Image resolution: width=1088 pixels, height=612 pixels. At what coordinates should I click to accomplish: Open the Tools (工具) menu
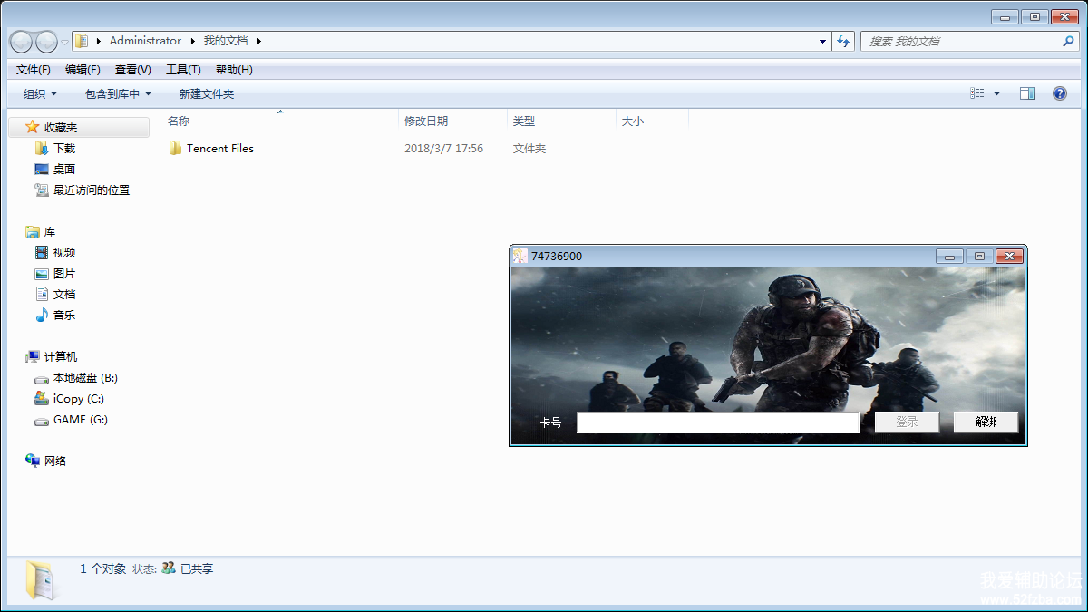point(183,70)
